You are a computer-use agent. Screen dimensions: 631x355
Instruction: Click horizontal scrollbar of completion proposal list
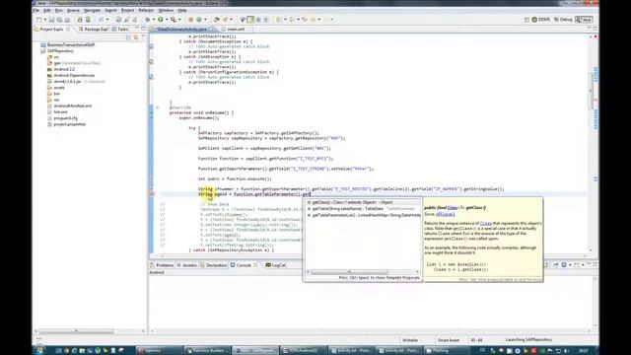click(x=350, y=272)
